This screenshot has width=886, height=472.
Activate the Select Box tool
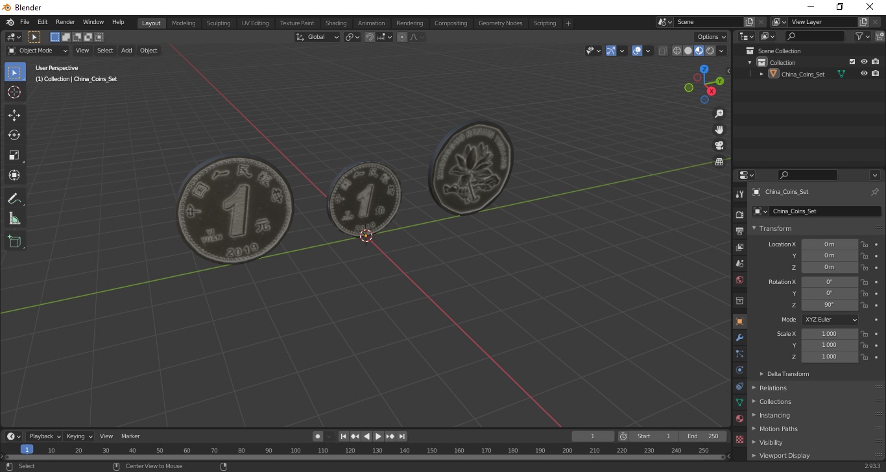[14, 73]
